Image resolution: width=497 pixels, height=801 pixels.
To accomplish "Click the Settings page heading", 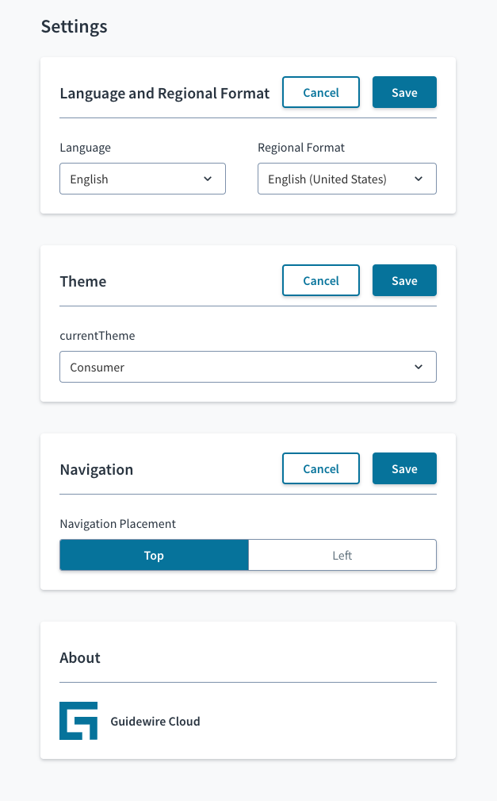I will tap(74, 26).
